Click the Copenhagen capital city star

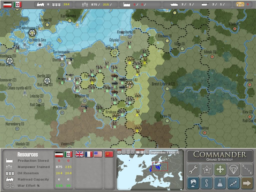pos(32,33)
